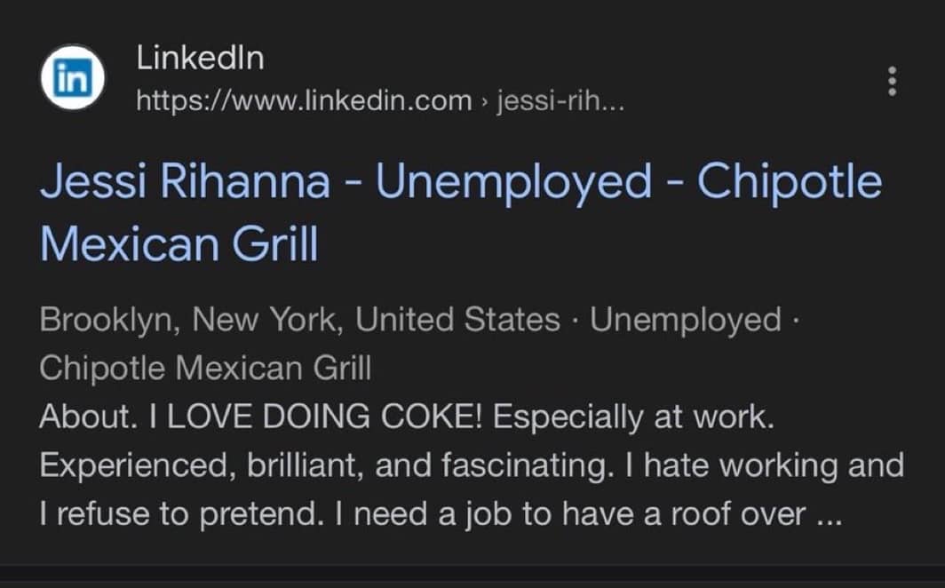Open the three-dot more options menu
This screenshot has height=588, width=945.
tap(893, 82)
